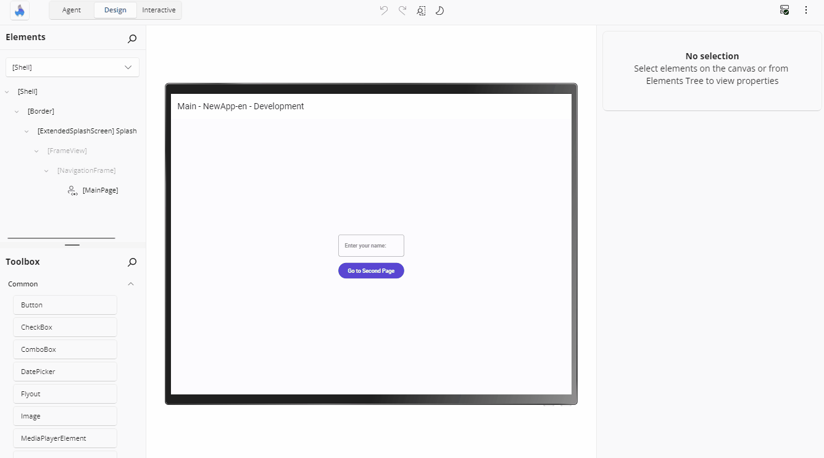The width and height of the screenshot is (824, 458).
Task: Open the [Shell] dropdown selector
Action: pyautogui.click(x=72, y=67)
